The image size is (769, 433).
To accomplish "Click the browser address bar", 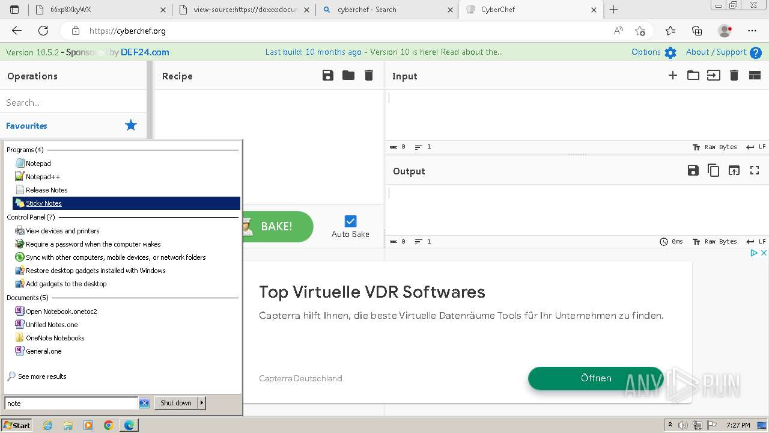I will tap(336, 31).
